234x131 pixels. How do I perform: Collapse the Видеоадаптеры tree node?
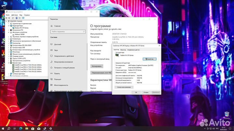pos(9,26)
